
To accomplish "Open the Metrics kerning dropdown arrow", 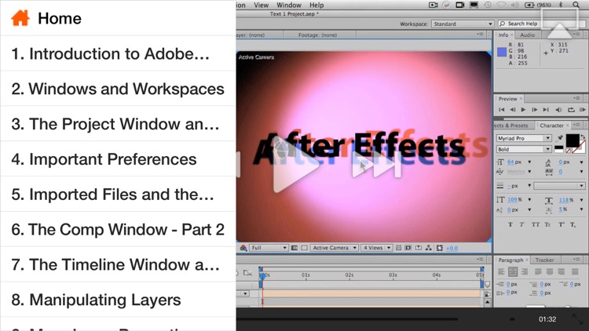I will (x=529, y=172).
